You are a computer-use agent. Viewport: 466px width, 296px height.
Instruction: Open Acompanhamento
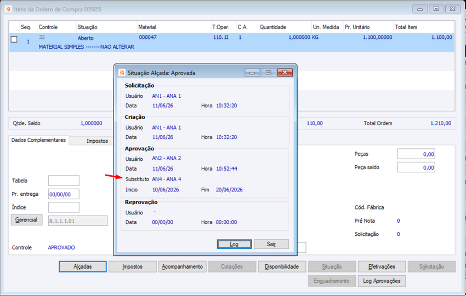click(183, 266)
